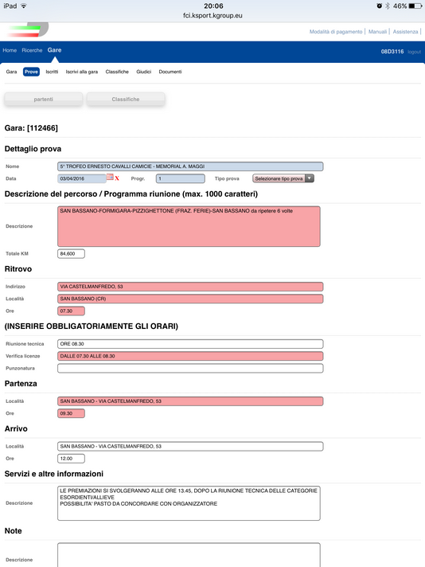
Task: Open the Classifiche tab
Action: (x=117, y=72)
